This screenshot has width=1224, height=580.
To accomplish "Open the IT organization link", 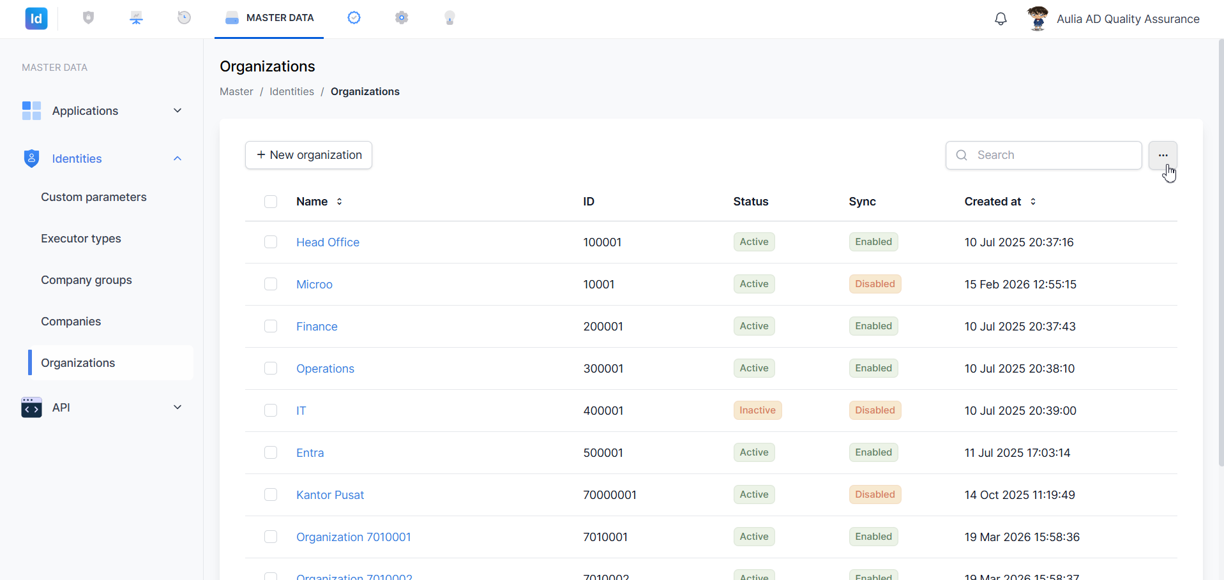I will pos(301,411).
